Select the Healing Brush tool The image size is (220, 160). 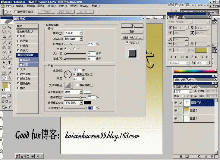click(4, 42)
